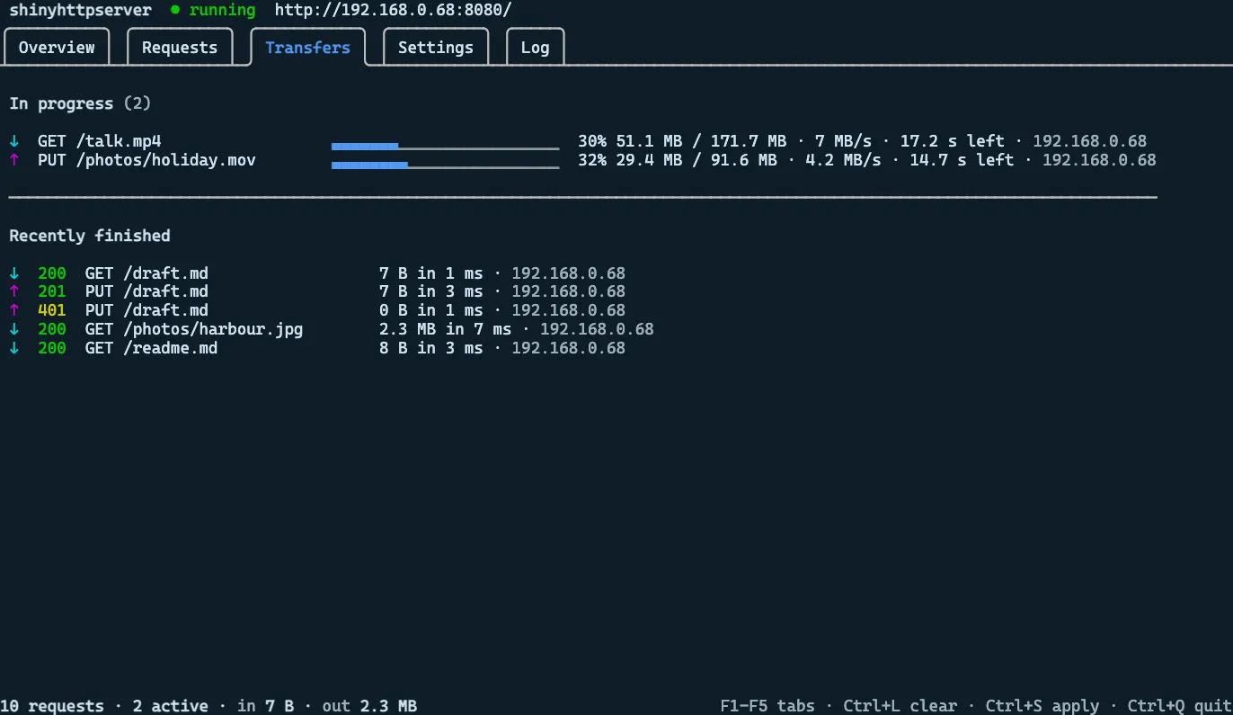Click the download arrow beside GET /photos/harbour.jpg
Viewport: 1233px width, 715px height.
click(13, 329)
